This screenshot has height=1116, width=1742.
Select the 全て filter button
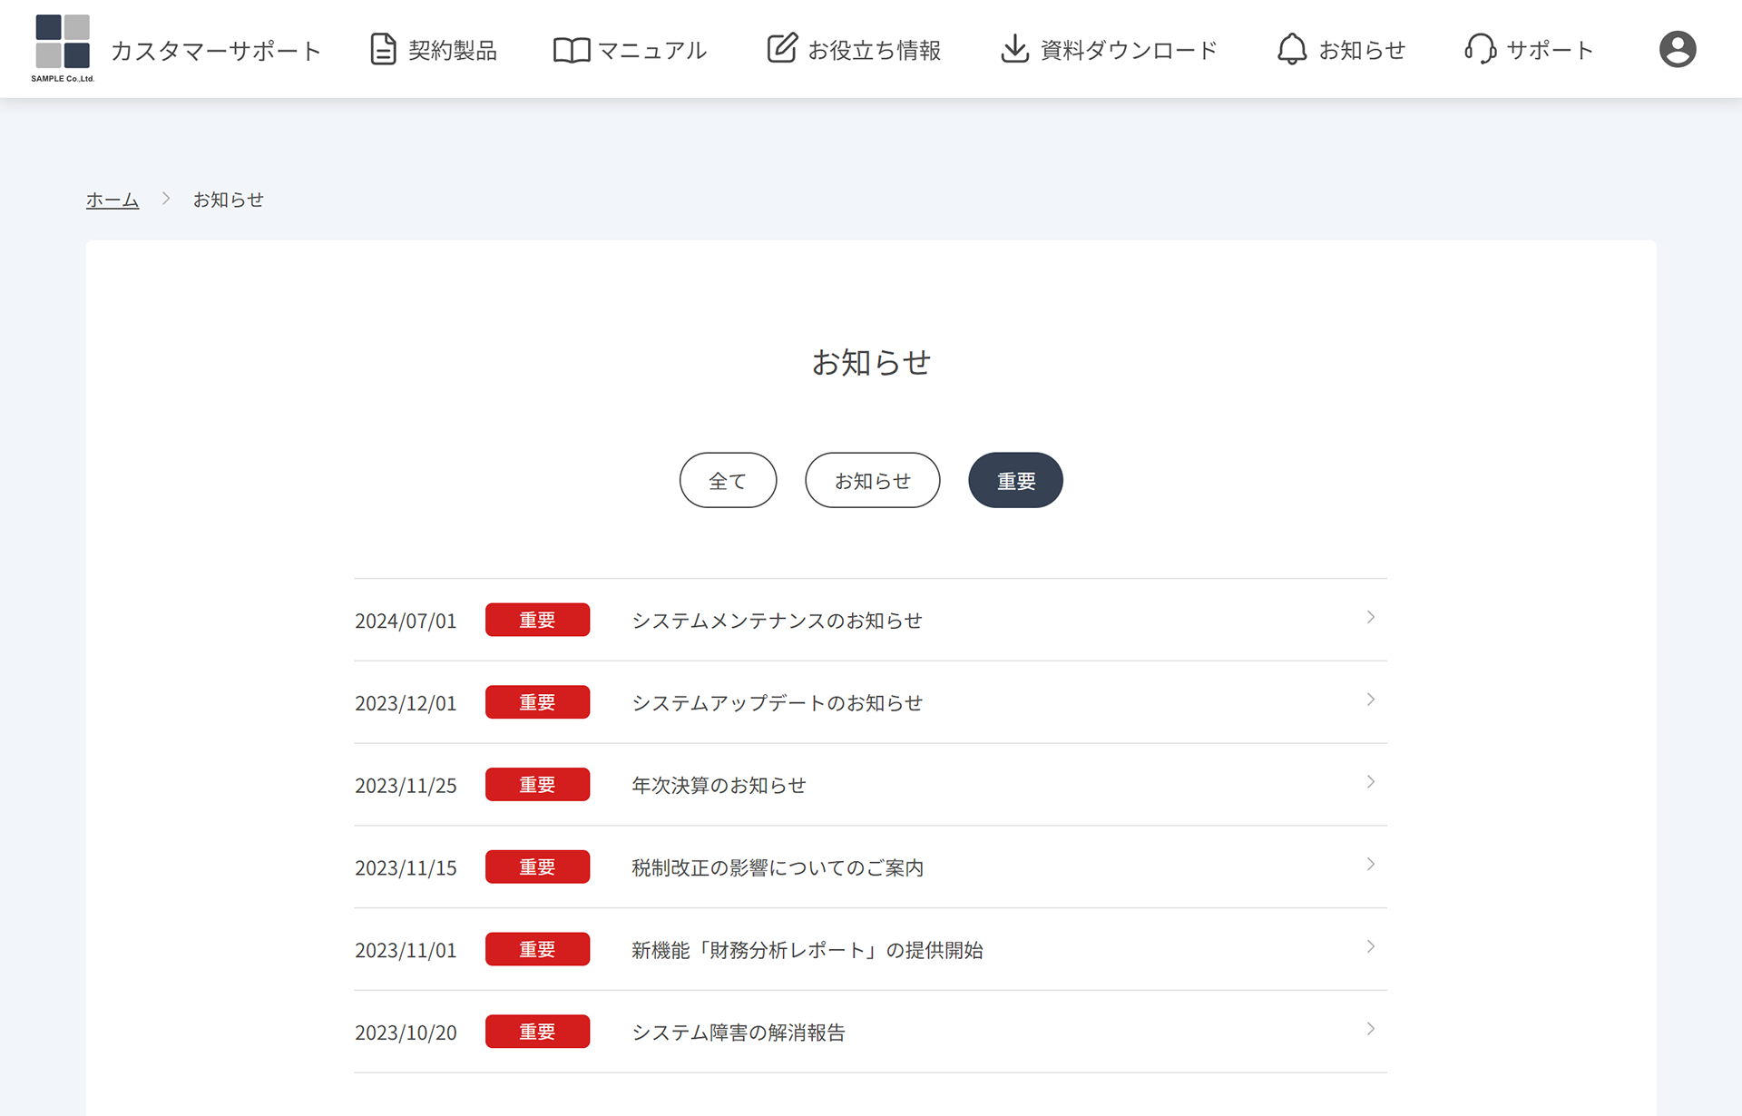[x=728, y=480]
